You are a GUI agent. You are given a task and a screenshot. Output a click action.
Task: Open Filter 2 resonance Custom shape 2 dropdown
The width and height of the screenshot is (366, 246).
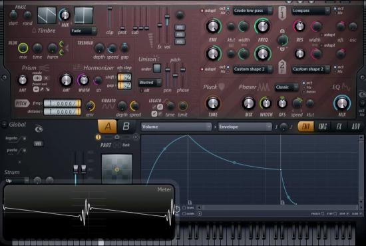[311, 69]
